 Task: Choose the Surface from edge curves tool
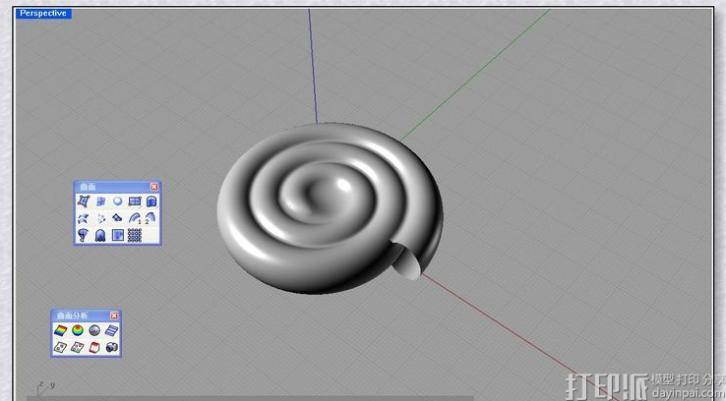[100, 201]
